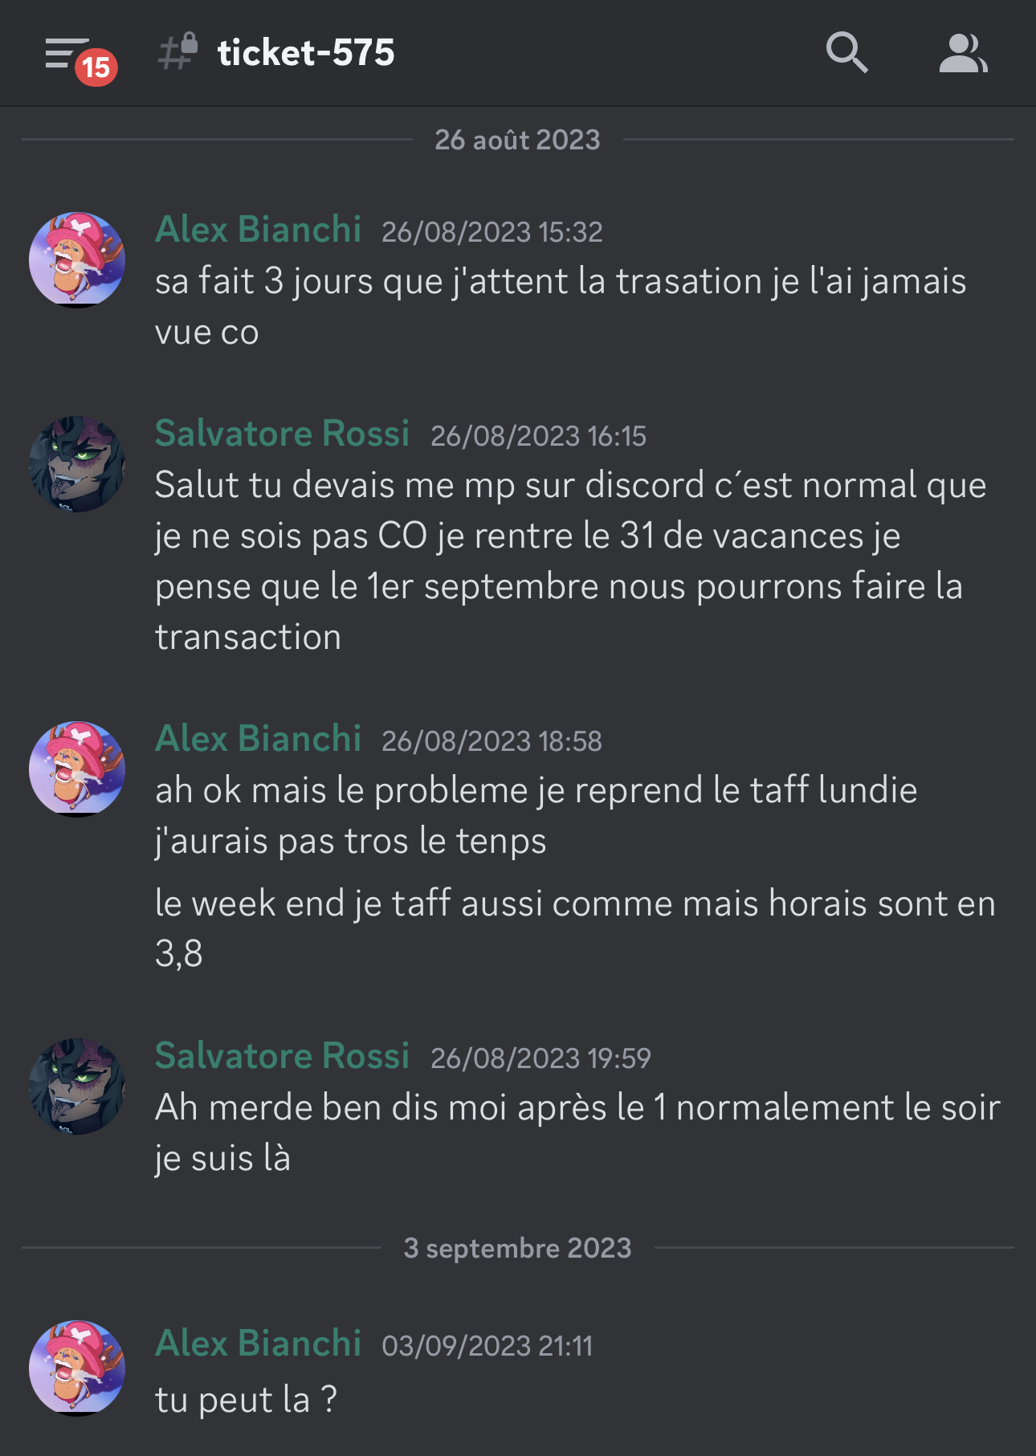
Task: Select username Salvatore Rossi at 19:59
Action: tap(282, 1056)
